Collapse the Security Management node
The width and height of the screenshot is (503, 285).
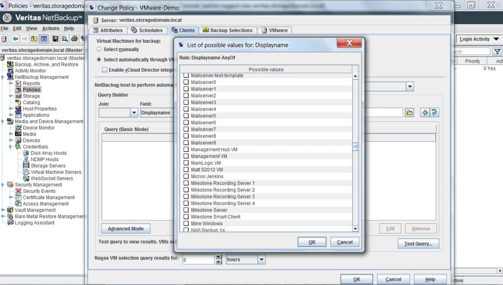tap(3, 185)
